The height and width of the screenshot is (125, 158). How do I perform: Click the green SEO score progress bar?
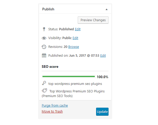pyautogui.click(x=68, y=77)
